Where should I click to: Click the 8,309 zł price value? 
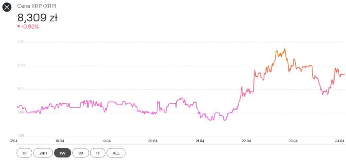[x=37, y=17]
